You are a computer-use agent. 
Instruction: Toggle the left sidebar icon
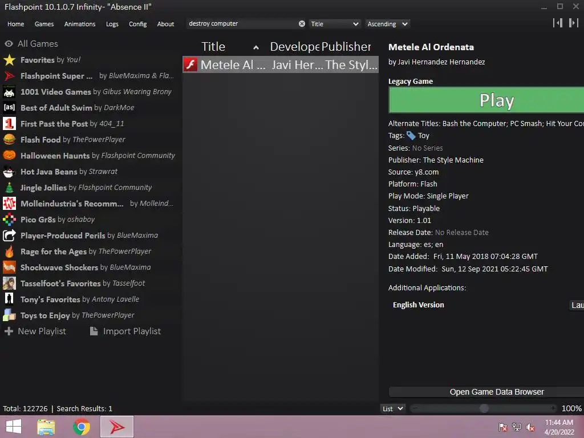tap(558, 23)
